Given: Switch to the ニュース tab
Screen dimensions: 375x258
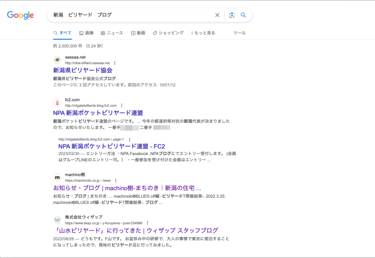Looking at the screenshot, I should 112,33.
